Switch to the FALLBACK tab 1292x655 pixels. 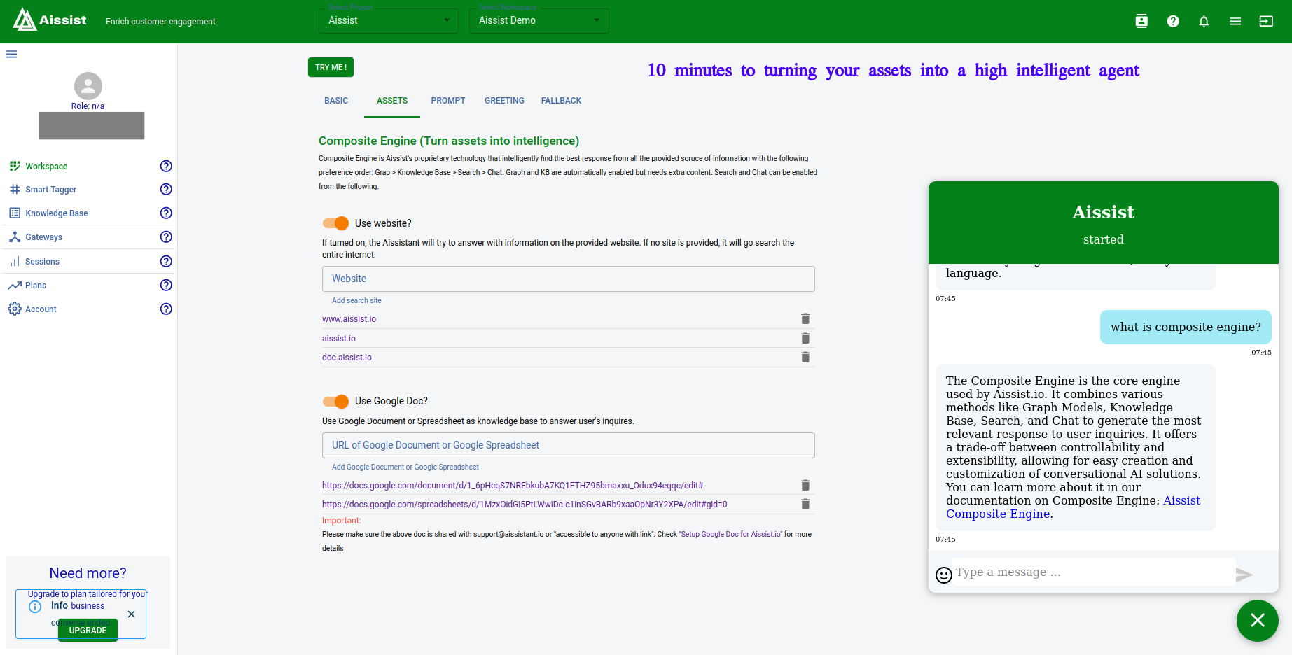(x=561, y=101)
